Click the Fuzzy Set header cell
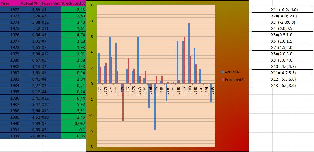 51,3
